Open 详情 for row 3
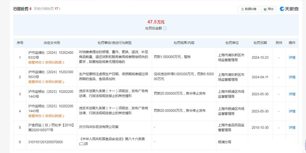The image size is (306, 153). (x=292, y=94)
